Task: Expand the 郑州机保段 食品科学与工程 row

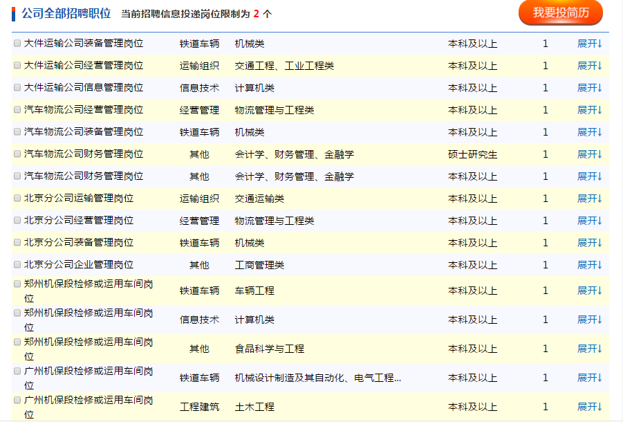Action: click(x=590, y=349)
